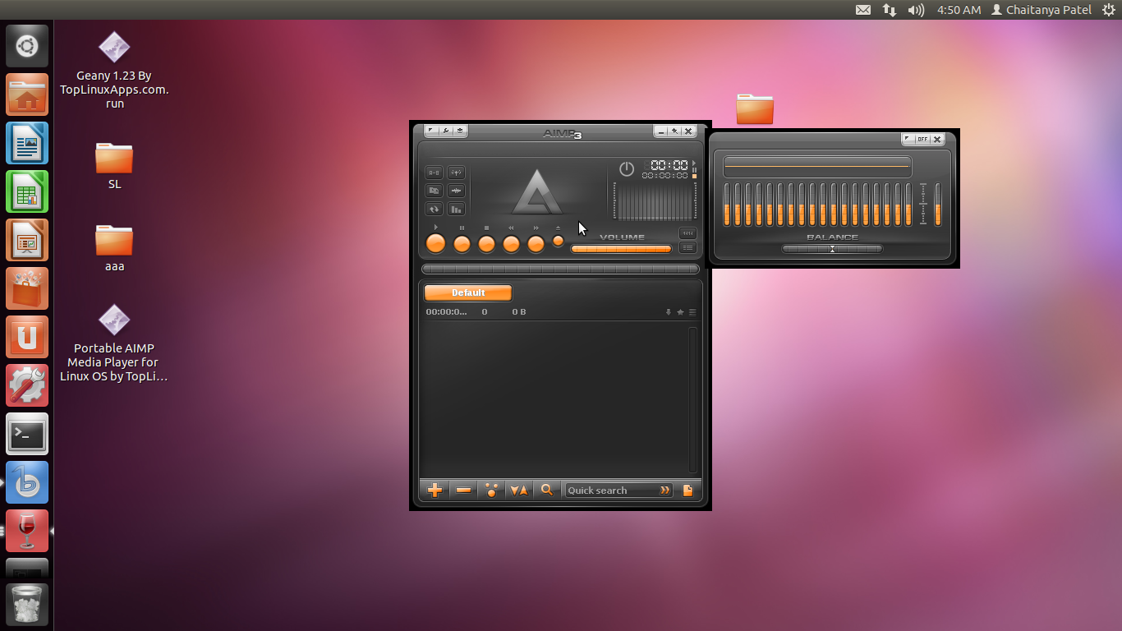Click the Wine glass launcher icon
Image resolution: width=1122 pixels, height=631 pixels.
click(x=27, y=531)
